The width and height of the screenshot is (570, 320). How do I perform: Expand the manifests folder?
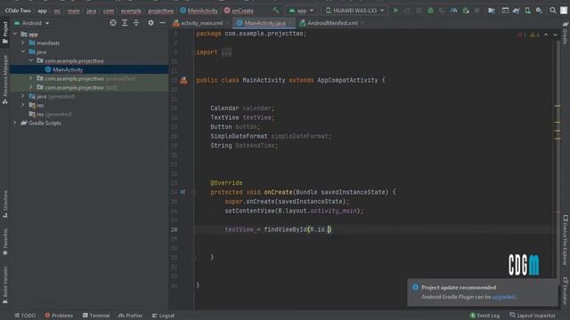click(x=23, y=43)
